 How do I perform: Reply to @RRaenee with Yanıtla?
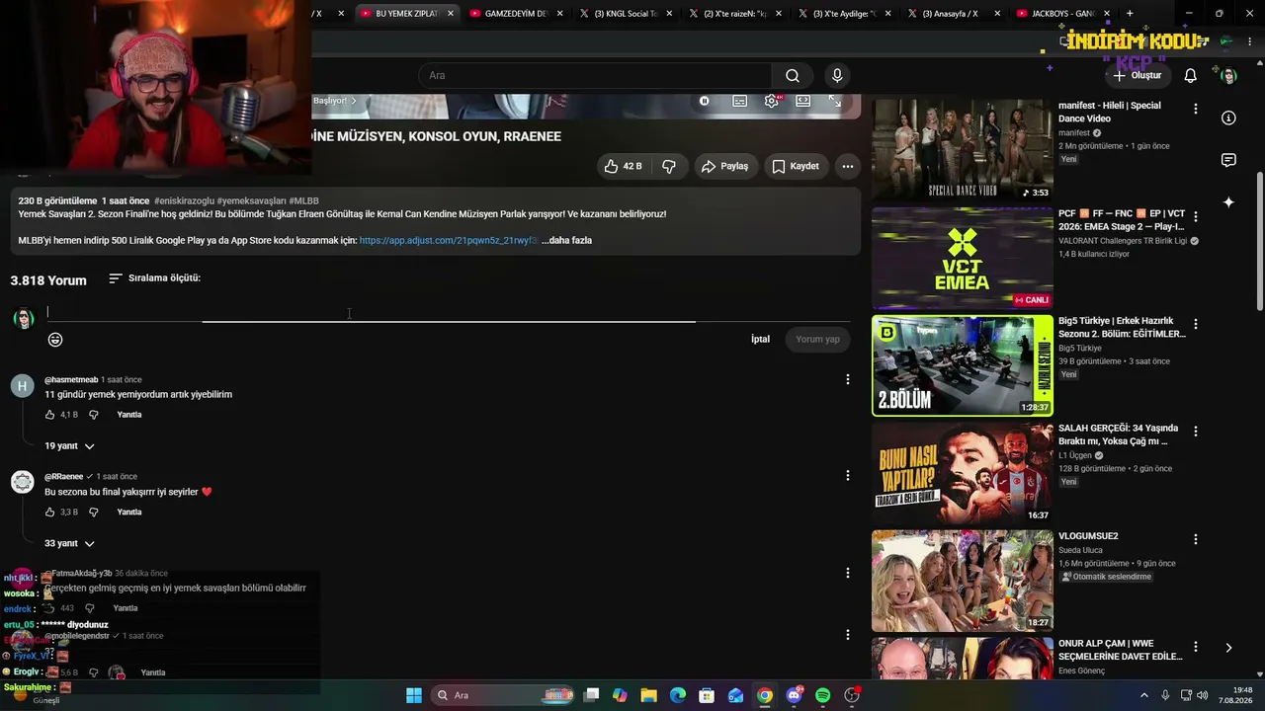tap(129, 513)
